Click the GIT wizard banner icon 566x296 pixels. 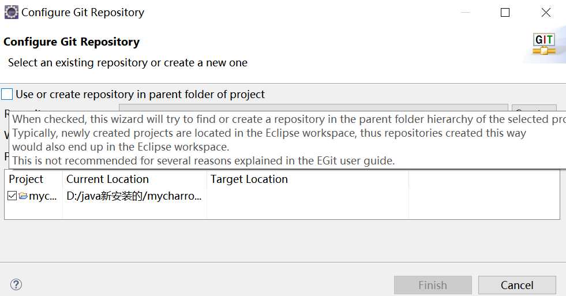pyautogui.click(x=544, y=44)
